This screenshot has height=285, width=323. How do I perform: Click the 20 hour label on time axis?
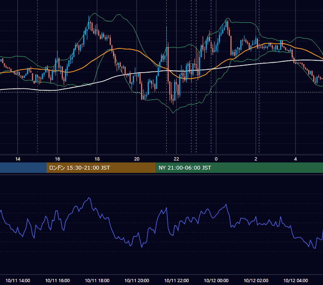pos(137,159)
